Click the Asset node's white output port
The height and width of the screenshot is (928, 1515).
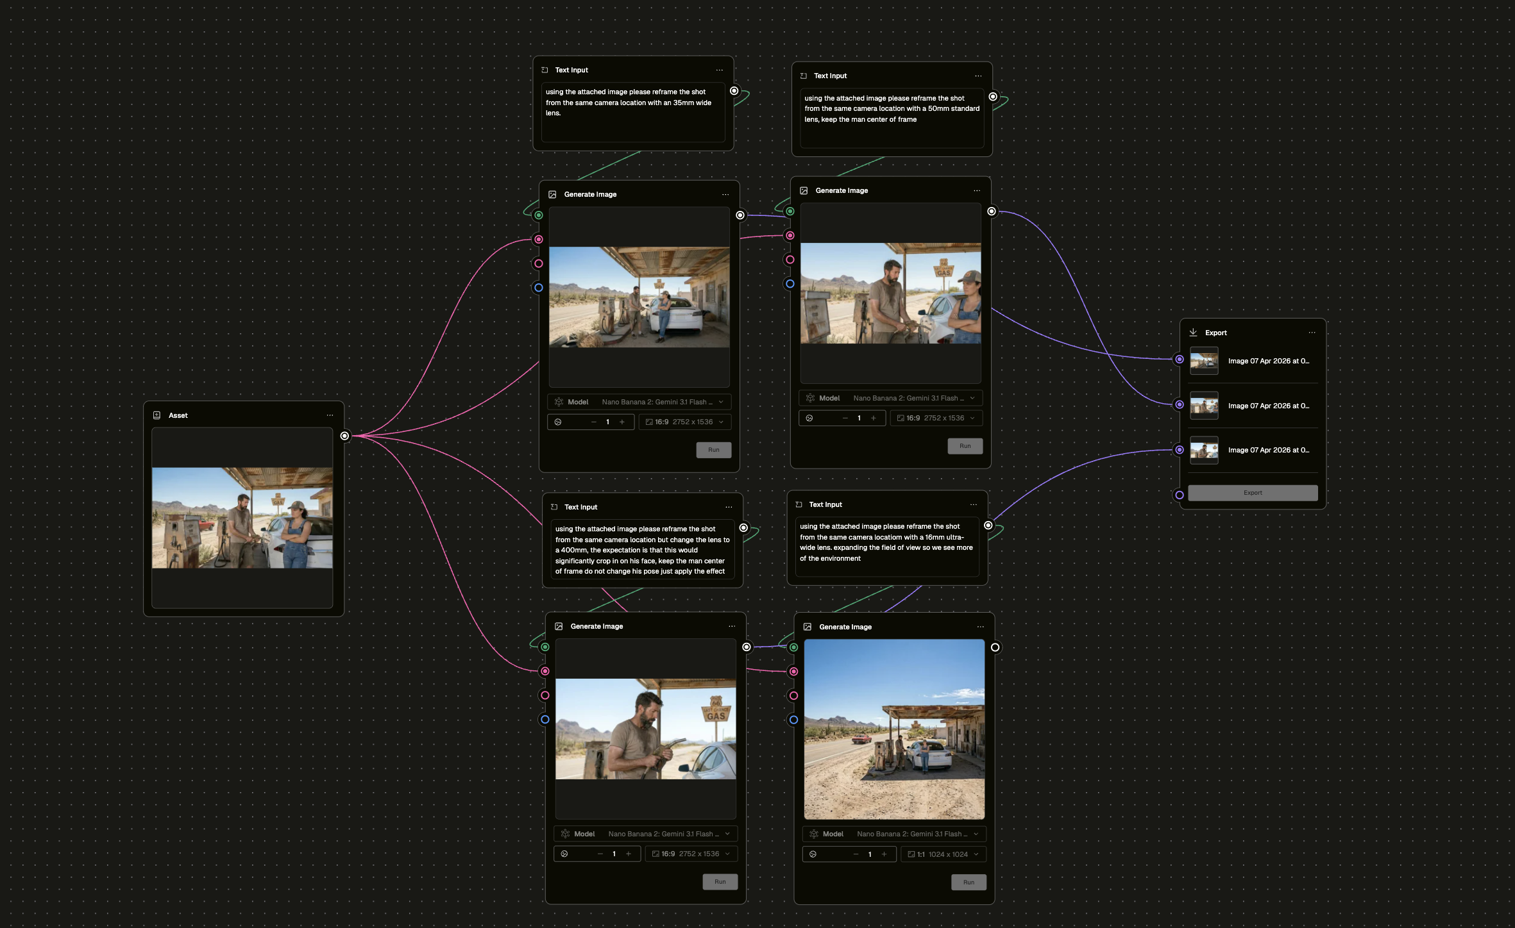(x=344, y=436)
